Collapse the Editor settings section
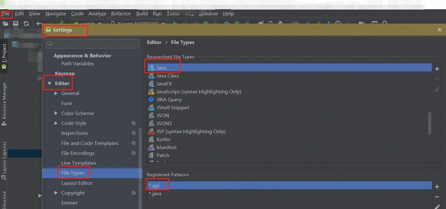The height and width of the screenshot is (209, 446). tap(49, 83)
